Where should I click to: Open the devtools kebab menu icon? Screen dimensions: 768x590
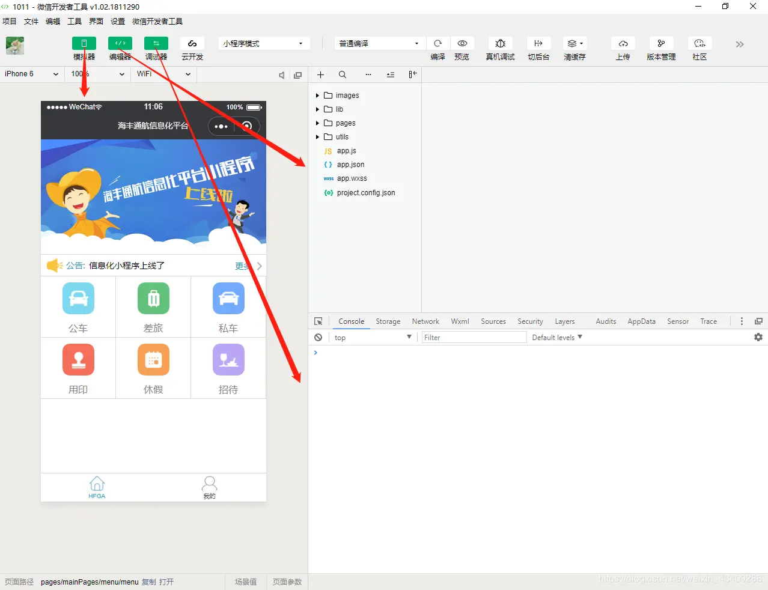coord(742,321)
